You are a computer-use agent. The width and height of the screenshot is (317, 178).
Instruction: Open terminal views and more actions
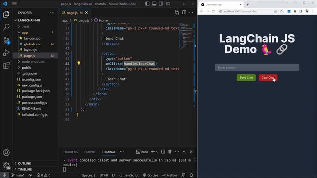[177, 152]
